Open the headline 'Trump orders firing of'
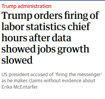 (x=50, y=16)
